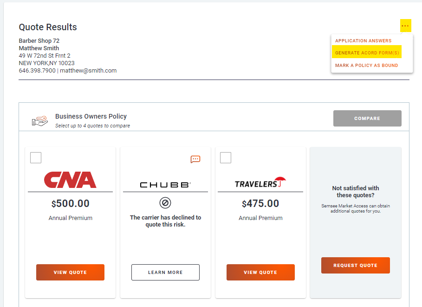This screenshot has width=422, height=307.
Task: Click the CNA carrier logo
Action: pyautogui.click(x=70, y=180)
